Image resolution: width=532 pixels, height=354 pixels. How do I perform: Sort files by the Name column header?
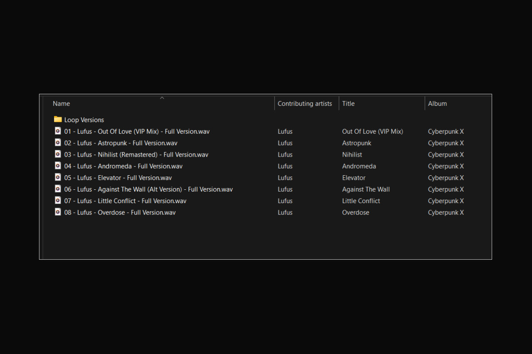pyautogui.click(x=61, y=103)
